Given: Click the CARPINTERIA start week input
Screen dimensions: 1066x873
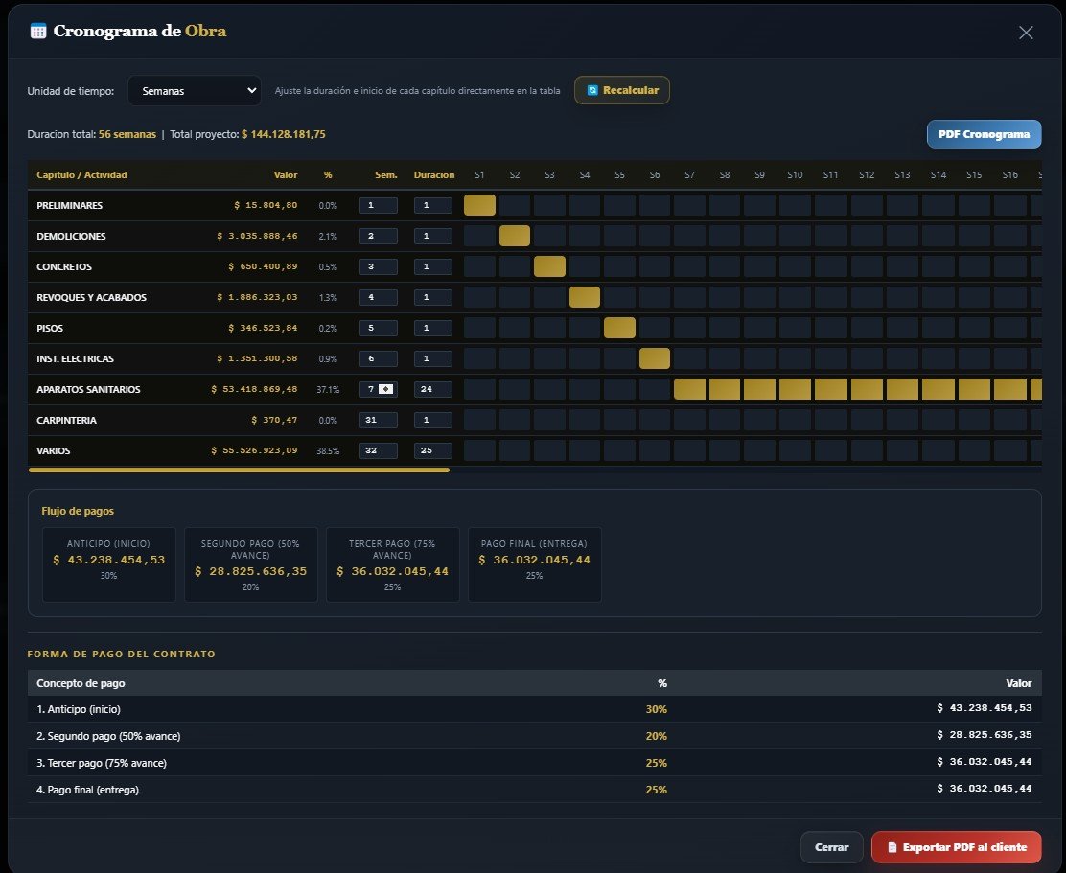Looking at the screenshot, I should point(378,420).
